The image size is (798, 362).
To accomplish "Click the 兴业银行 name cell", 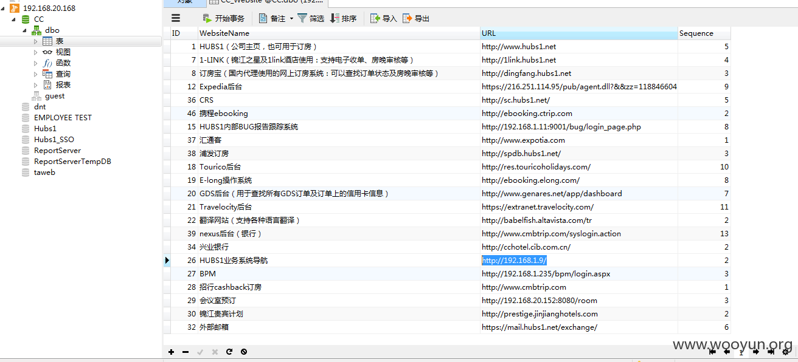I will coord(339,247).
